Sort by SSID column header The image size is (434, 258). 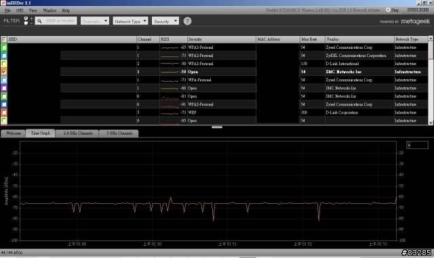pyautogui.click(x=72, y=39)
